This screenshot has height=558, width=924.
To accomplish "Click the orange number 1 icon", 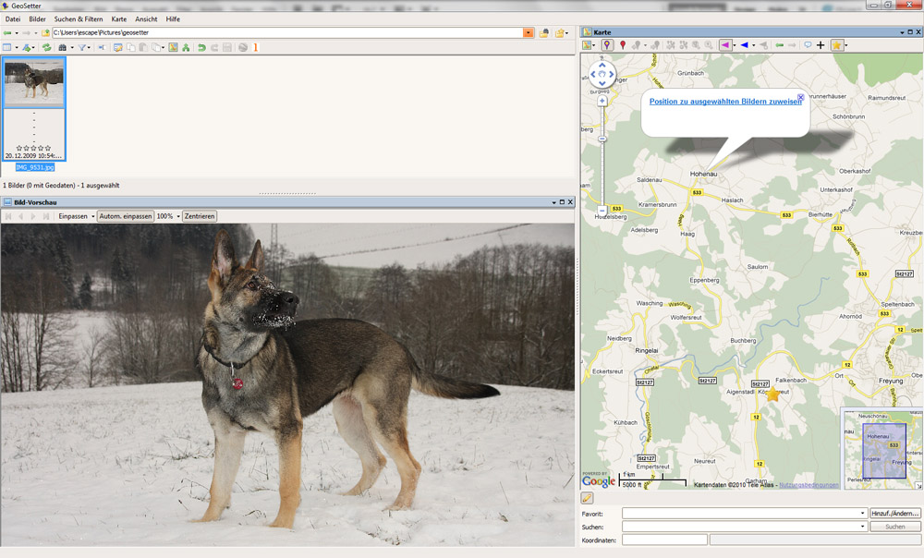I will (x=256, y=48).
